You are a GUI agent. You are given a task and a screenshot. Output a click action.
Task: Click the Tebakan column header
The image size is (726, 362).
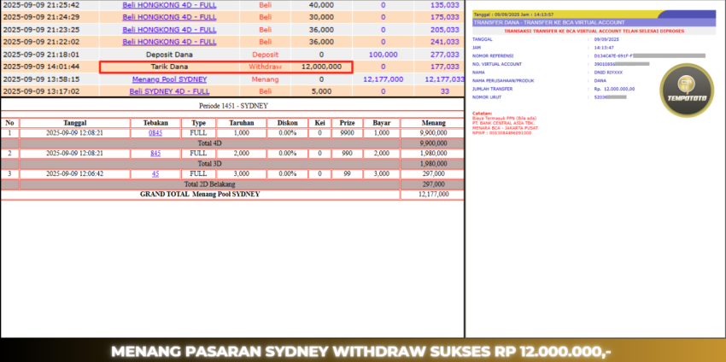[155, 123]
